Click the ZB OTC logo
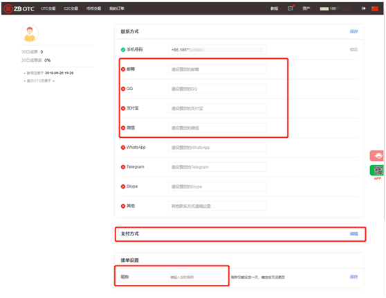The image size is (386, 298). pyautogui.click(x=19, y=8)
